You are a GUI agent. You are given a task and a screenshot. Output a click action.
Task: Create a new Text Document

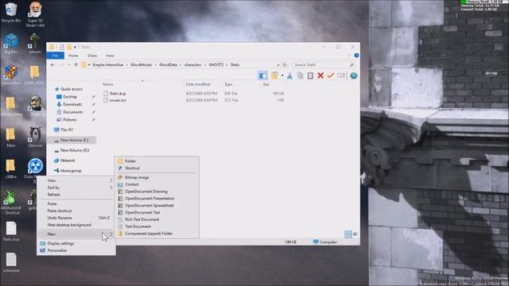point(157,226)
